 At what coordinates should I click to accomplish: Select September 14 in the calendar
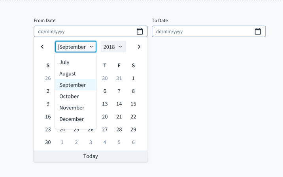119,104
